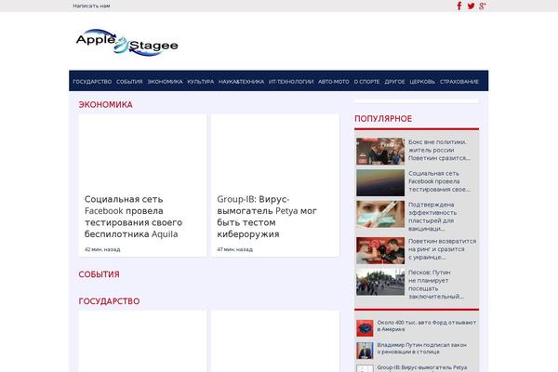The image size is (558, 372).
Task: Open the Facebook social icon
Action: 459,6
